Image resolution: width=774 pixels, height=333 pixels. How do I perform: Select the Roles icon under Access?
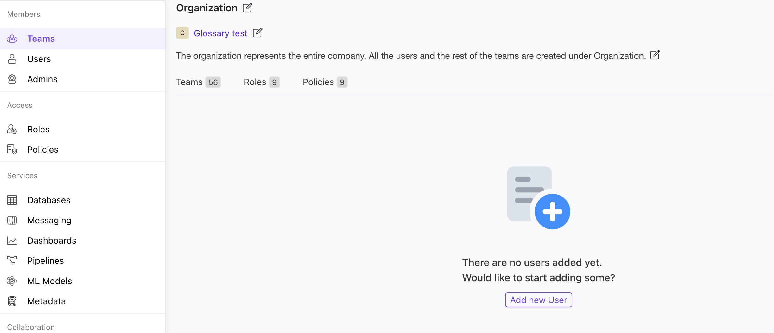[12, 129]
